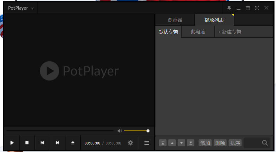Viewport: 276px width, 152px height.
Task: Move the selected playlist item down
Action: coord(181,143)
